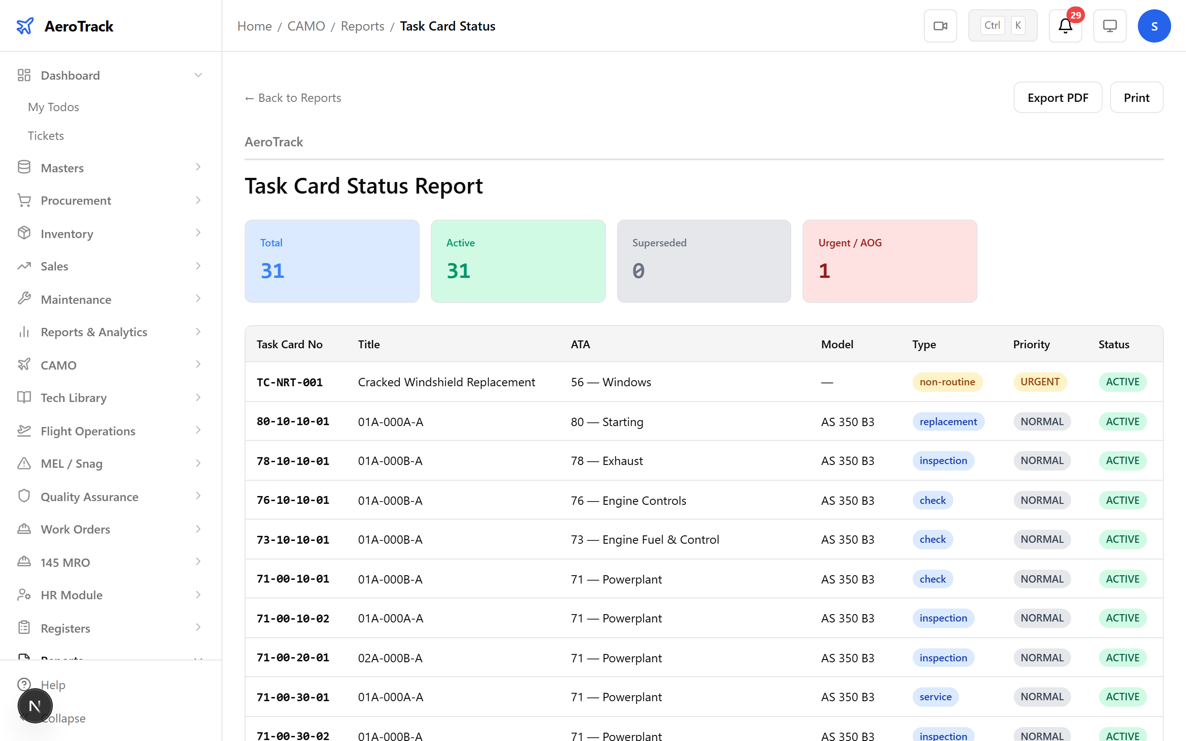Open the Inventory box icon in the sidebar

tap(24, 233)
